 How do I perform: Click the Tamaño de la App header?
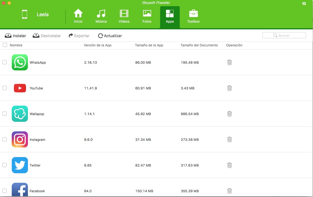click(149, 45)
